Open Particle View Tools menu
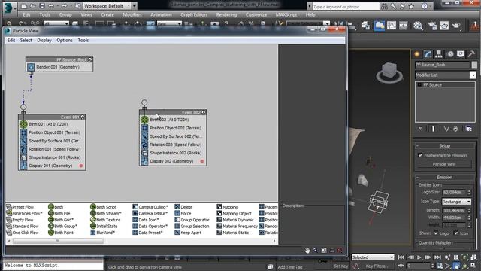Viewport: 481px width, 271px height. [83, 40]
